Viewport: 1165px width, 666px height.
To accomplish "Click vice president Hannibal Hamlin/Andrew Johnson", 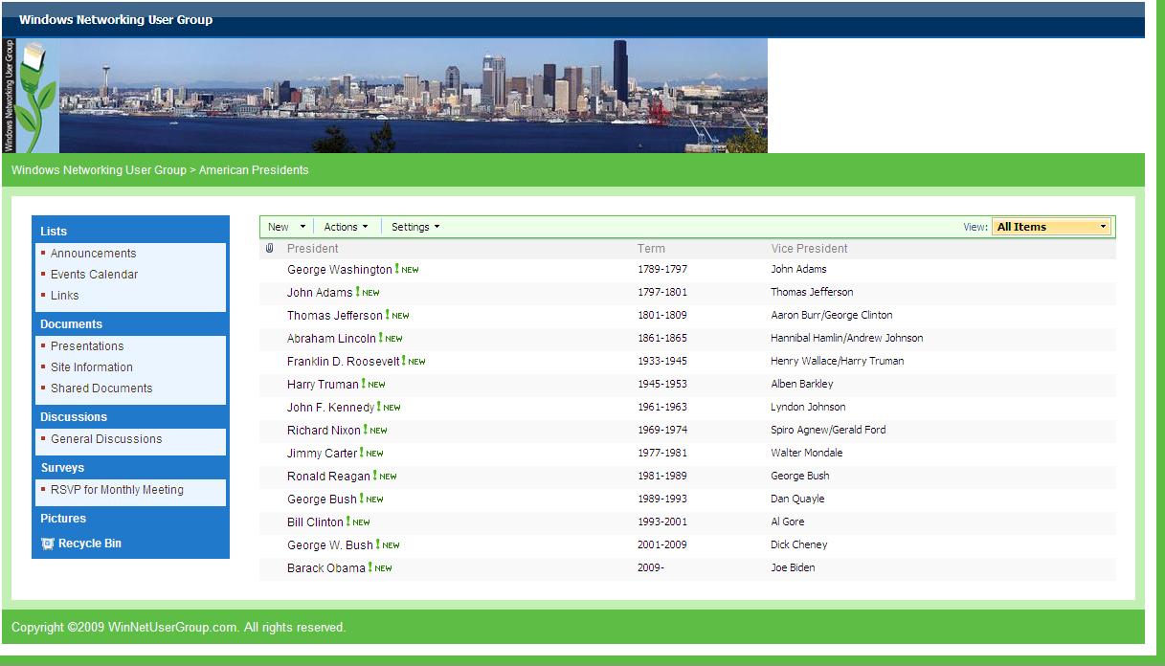I will [x=847, y=339].
